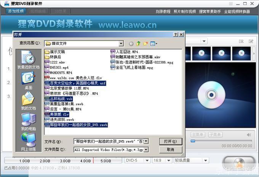The width and height of the screenshot is (259, 177).
Task: Expand the 查找范围 folder dropdown
Action: pos(121,43)
